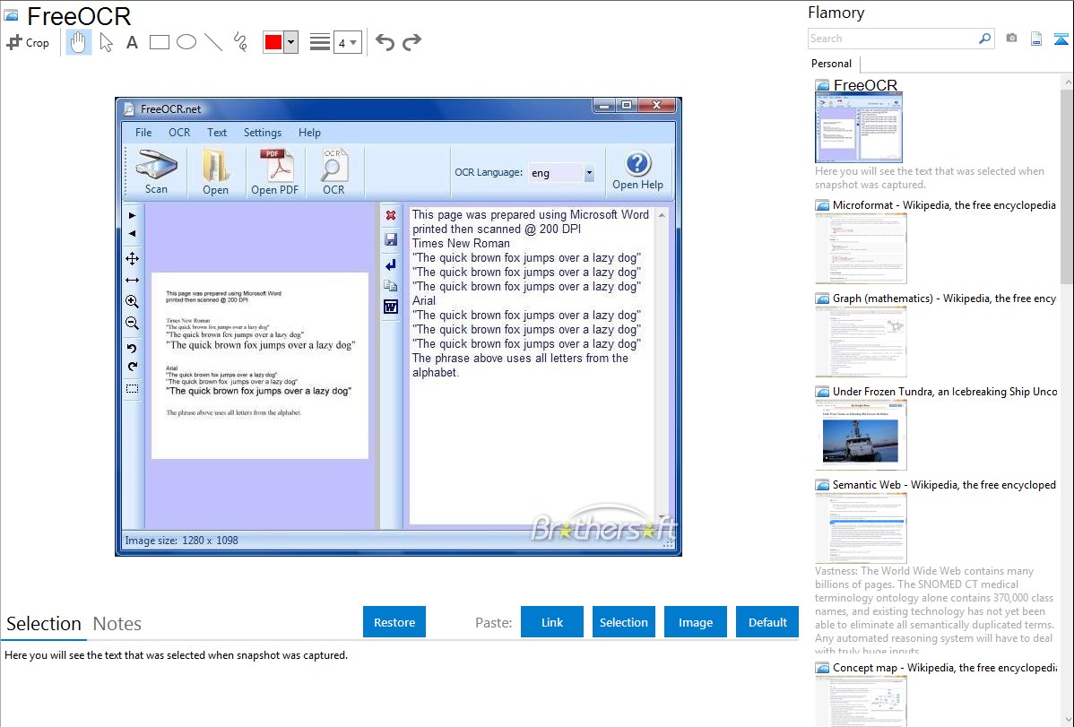This screenshot has height=727, width=1074.
Task: Choose the text annotation tool A
Action: (132, 42)
